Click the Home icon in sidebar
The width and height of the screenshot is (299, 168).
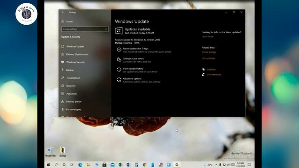[63, 21]
